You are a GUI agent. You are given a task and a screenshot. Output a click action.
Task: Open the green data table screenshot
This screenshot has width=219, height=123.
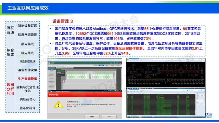(x=166, y=103)
